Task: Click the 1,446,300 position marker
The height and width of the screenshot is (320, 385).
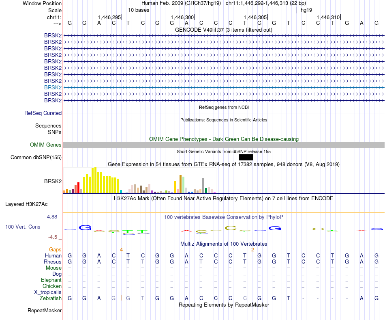Action: coord(182,17)
